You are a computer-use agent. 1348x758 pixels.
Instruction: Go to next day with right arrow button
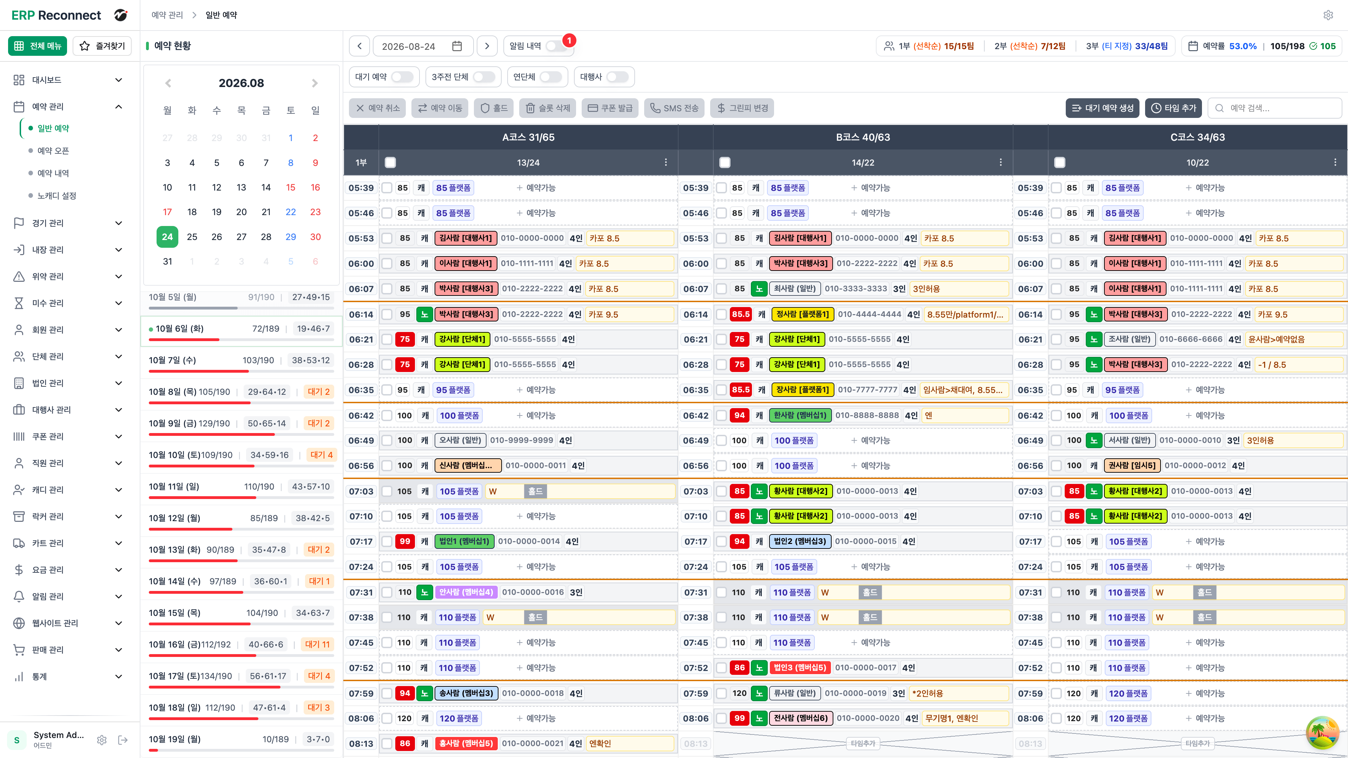tap(487, 46)
